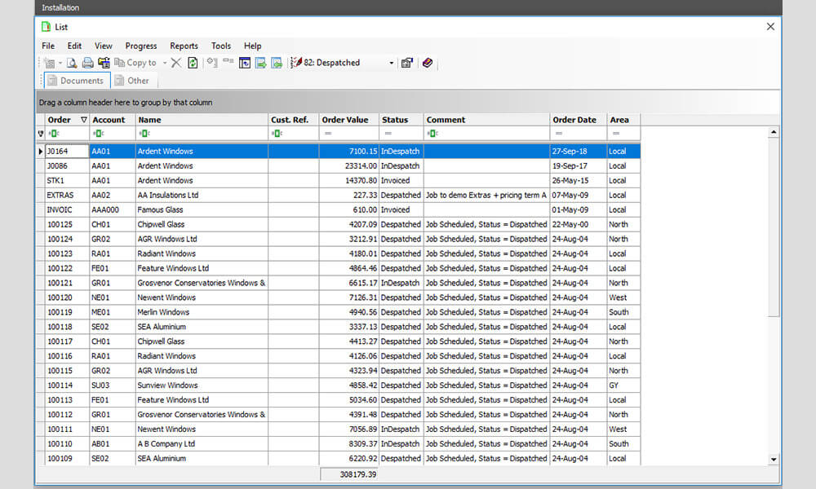This screenshot has width=816, height=489.
Task: Click the green refresh icon
Action: click(x=193, y=63)
